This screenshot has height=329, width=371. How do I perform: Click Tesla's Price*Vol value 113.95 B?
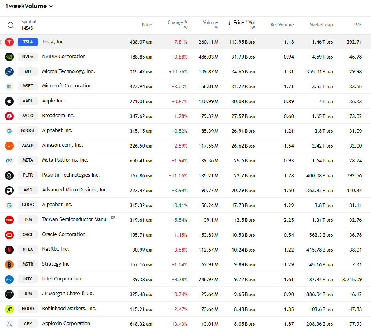point(242,42)
